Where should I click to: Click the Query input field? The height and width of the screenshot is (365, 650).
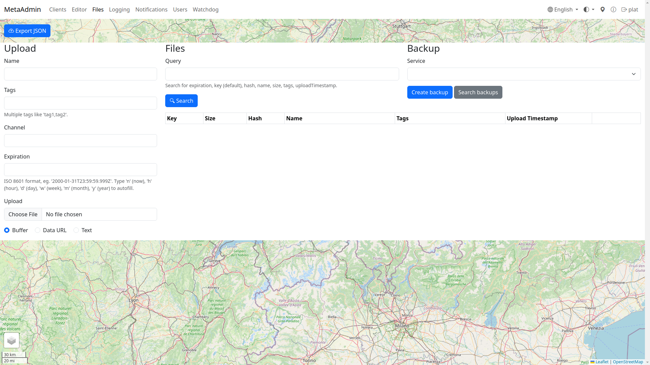pos(282,74)
